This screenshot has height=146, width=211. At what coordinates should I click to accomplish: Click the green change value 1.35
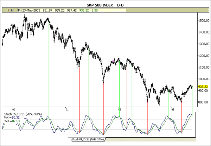(x=95, y=10)
